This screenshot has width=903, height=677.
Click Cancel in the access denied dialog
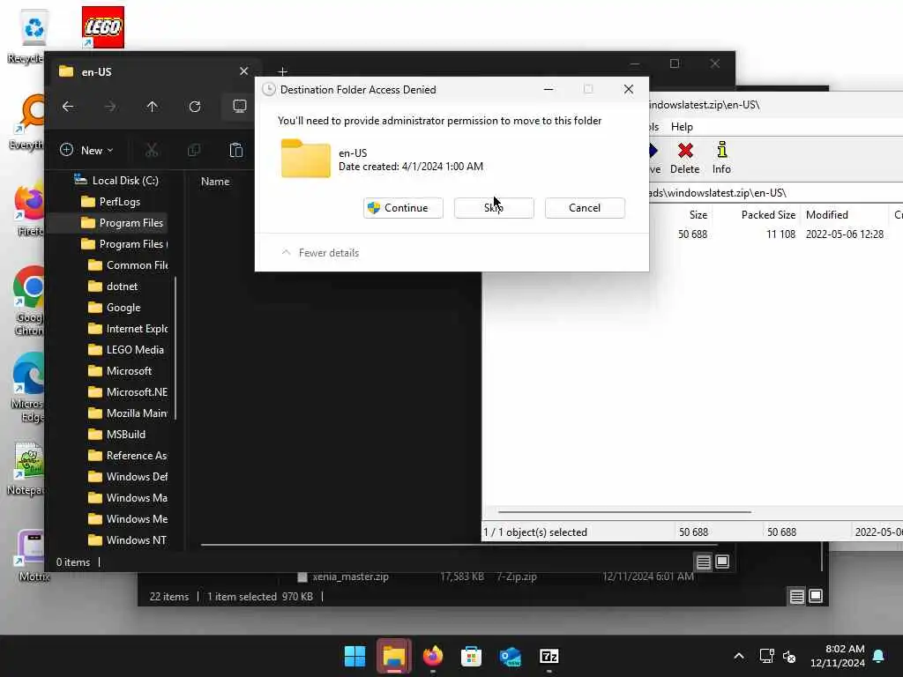tap(585, 208)
